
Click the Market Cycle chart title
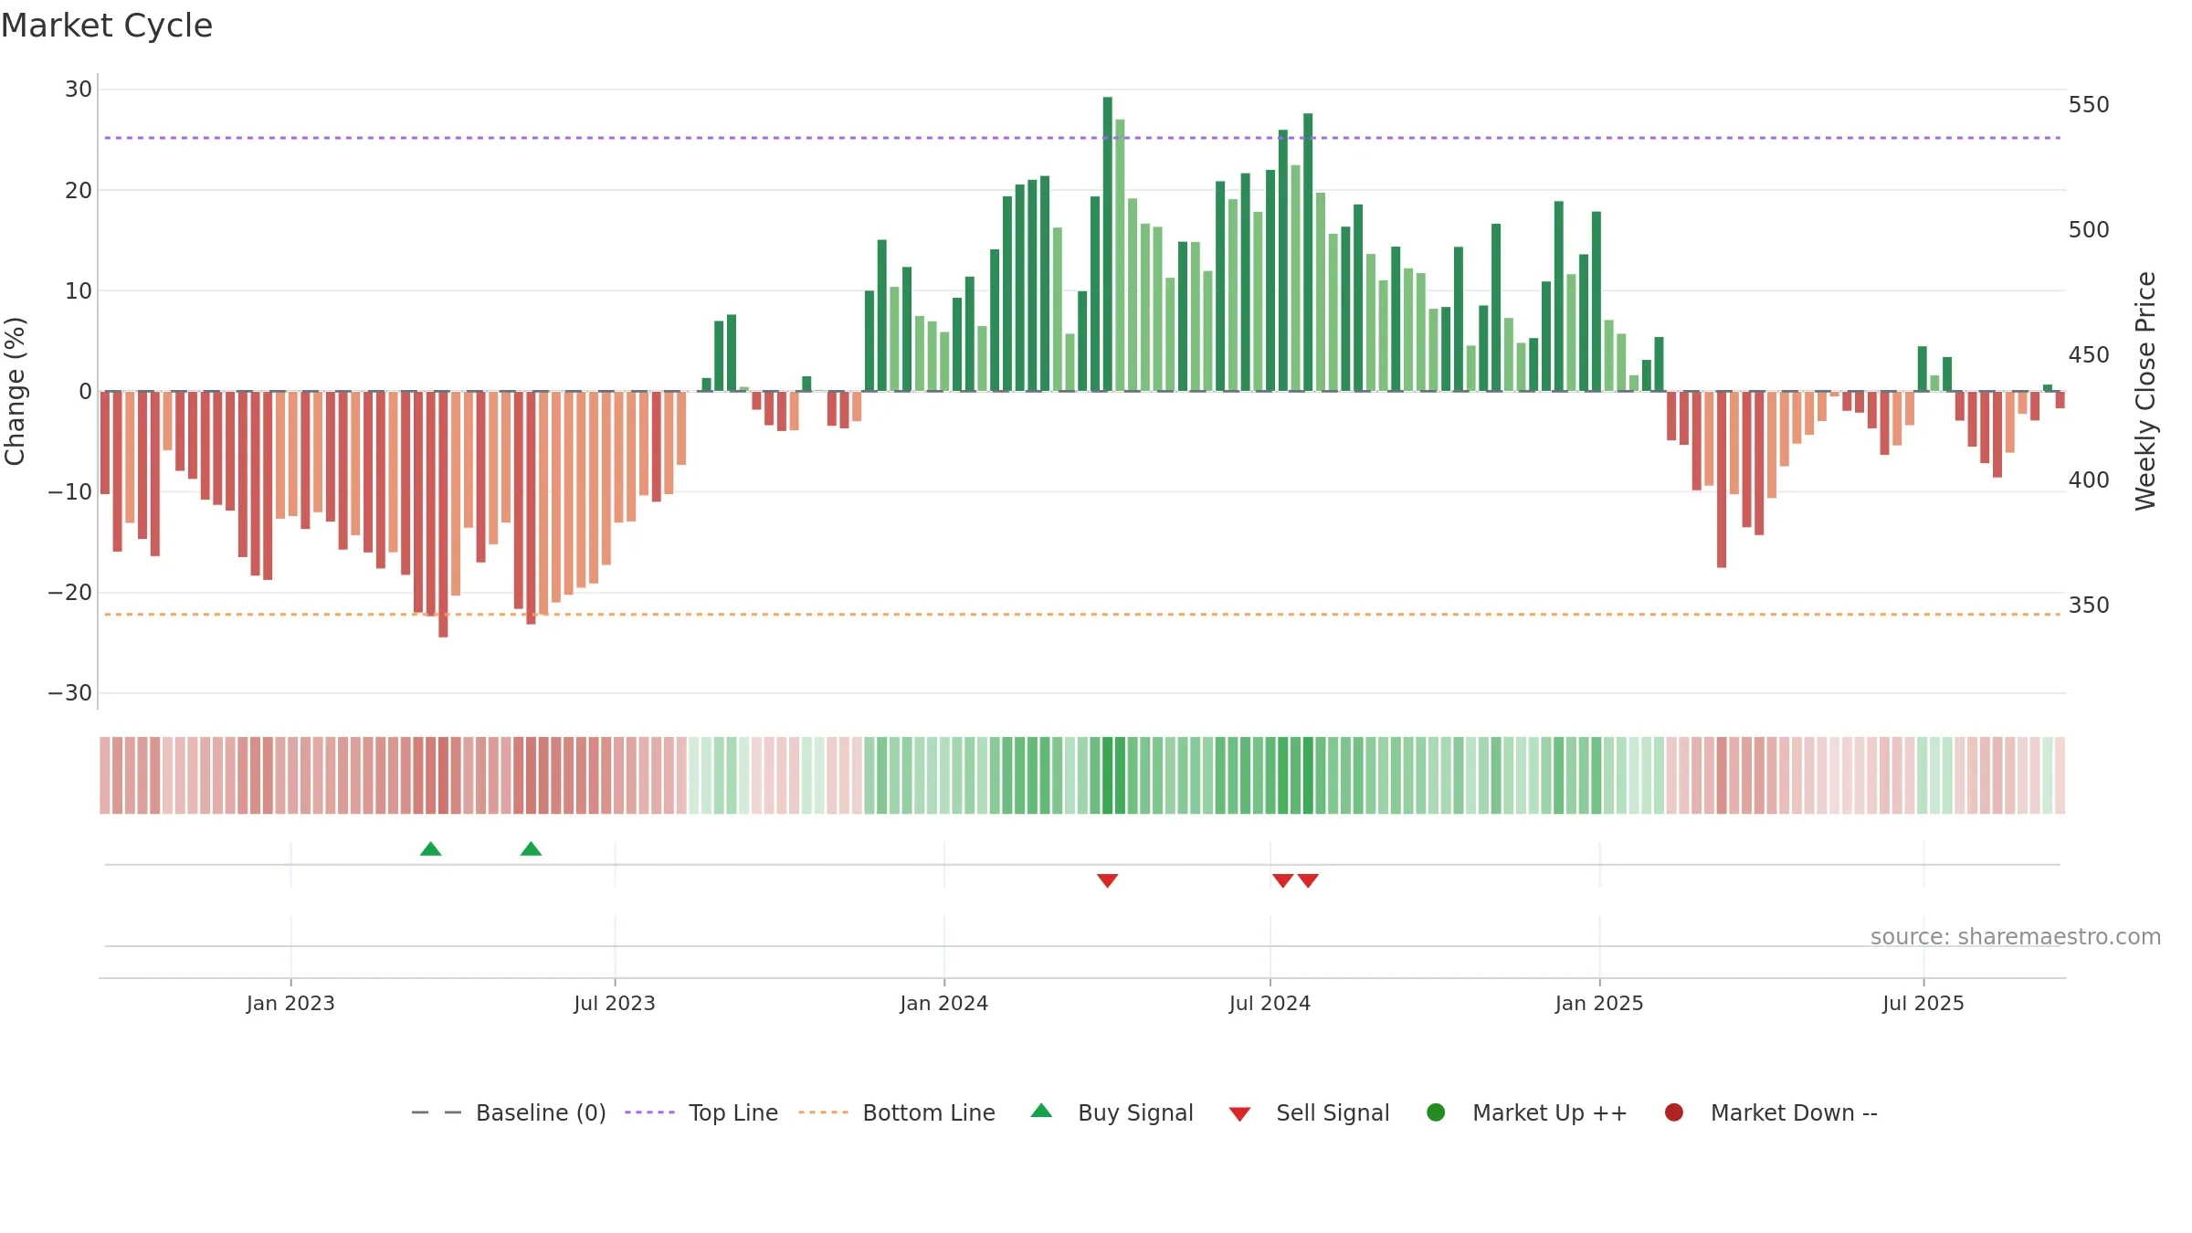tap(107, 26)
